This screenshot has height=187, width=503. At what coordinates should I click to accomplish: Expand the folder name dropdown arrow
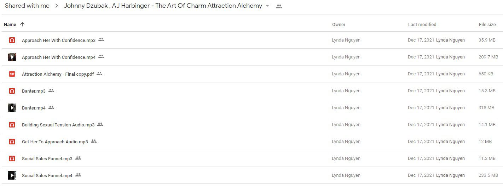[x=267, y=6]
